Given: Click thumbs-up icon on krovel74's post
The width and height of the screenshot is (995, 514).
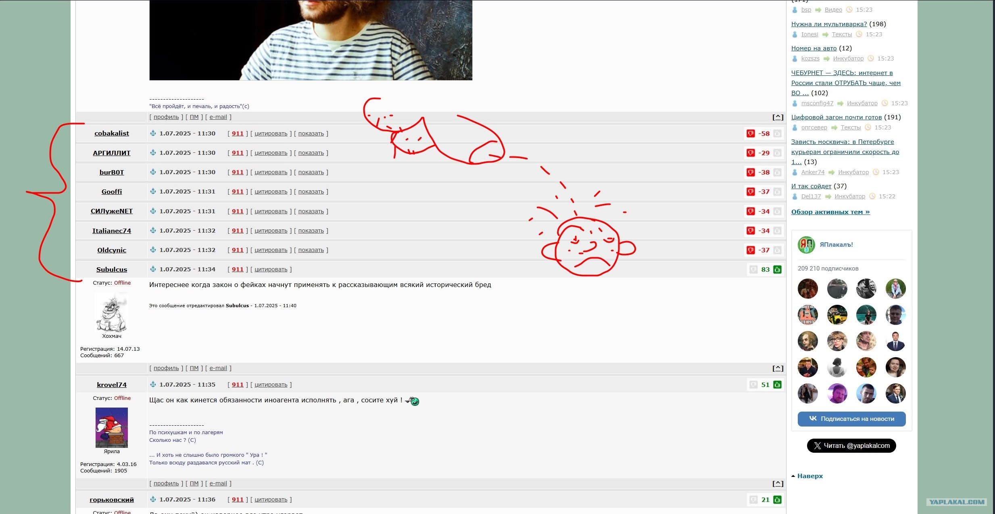Looking at the screenshot, I should [x=777, y=385].
